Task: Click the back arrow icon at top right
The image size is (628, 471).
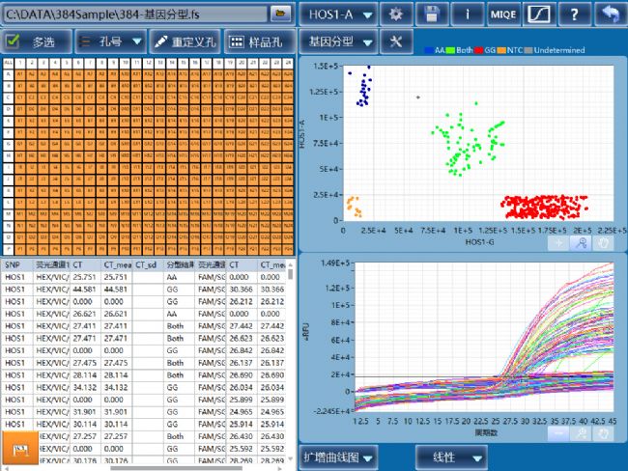Action: 611,14
